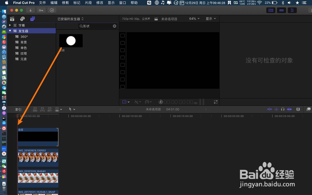Toggle solo headphones icon

(x=283, y=109)
